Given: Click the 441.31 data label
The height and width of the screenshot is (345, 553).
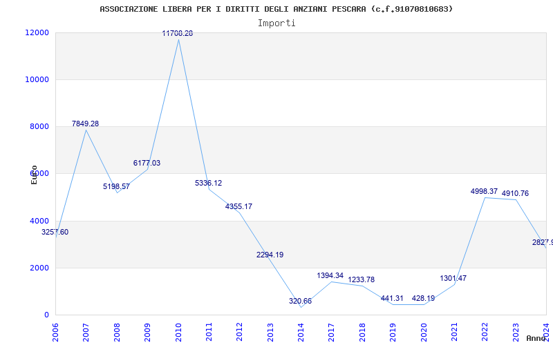Looking at the screenshot, I should [x=392, y=299].
